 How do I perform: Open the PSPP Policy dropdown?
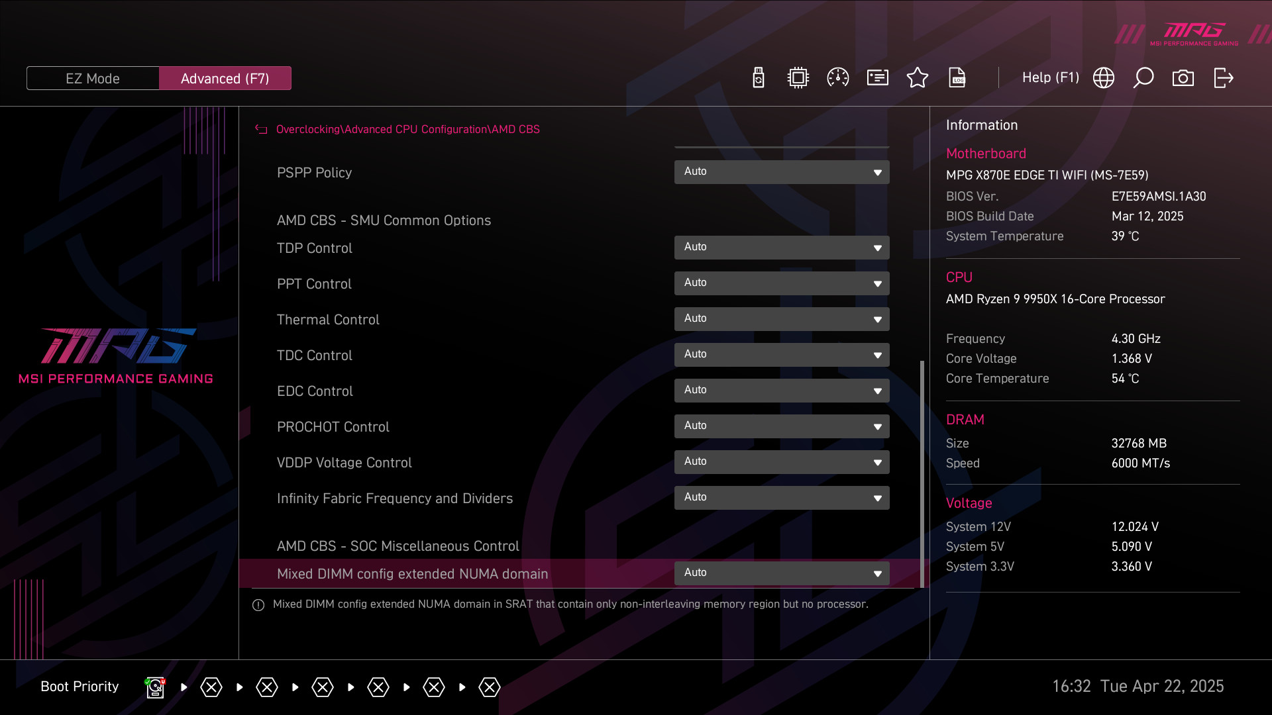[x=782, y=172]
